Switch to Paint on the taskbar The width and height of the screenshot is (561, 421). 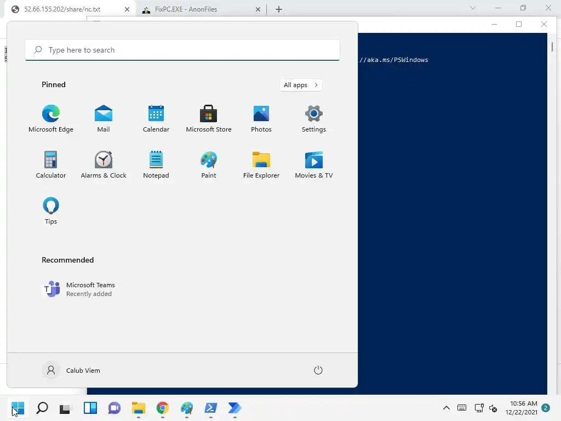(187, 408)
